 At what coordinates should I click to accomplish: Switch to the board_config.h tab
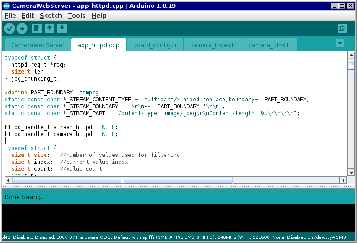click(x=154, y=45)
